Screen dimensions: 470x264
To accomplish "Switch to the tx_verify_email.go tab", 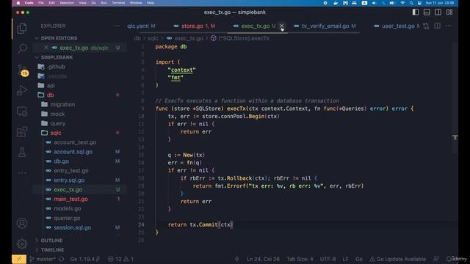I will pyautogui.click(x=325, y=26).
